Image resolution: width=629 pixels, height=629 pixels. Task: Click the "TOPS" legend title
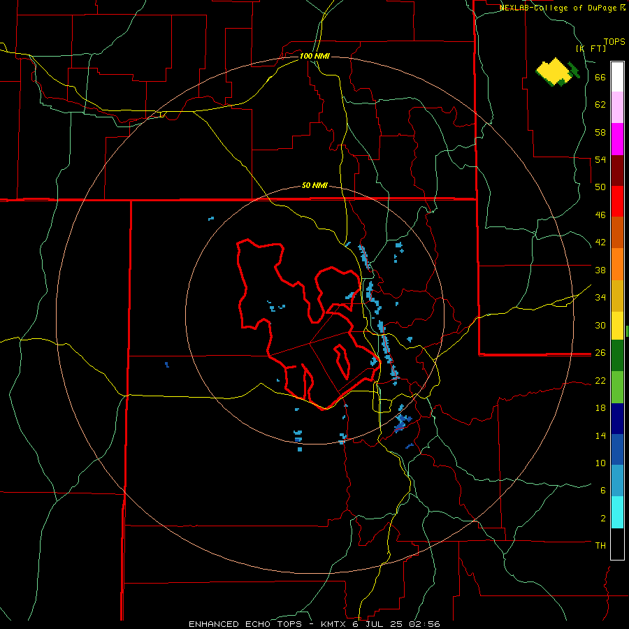pyautogui.click(x=614, y=42)
